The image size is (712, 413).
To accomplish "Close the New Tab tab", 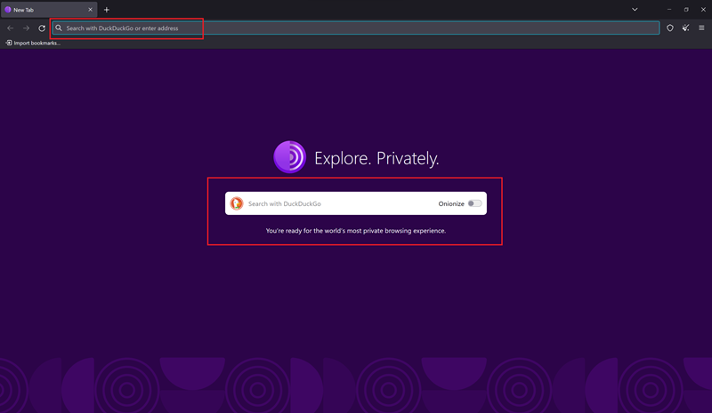I will click(x=90, y=10).
